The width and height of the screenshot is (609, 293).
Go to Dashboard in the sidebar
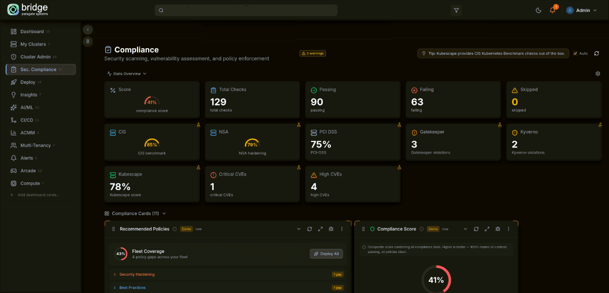pos(41,31)
